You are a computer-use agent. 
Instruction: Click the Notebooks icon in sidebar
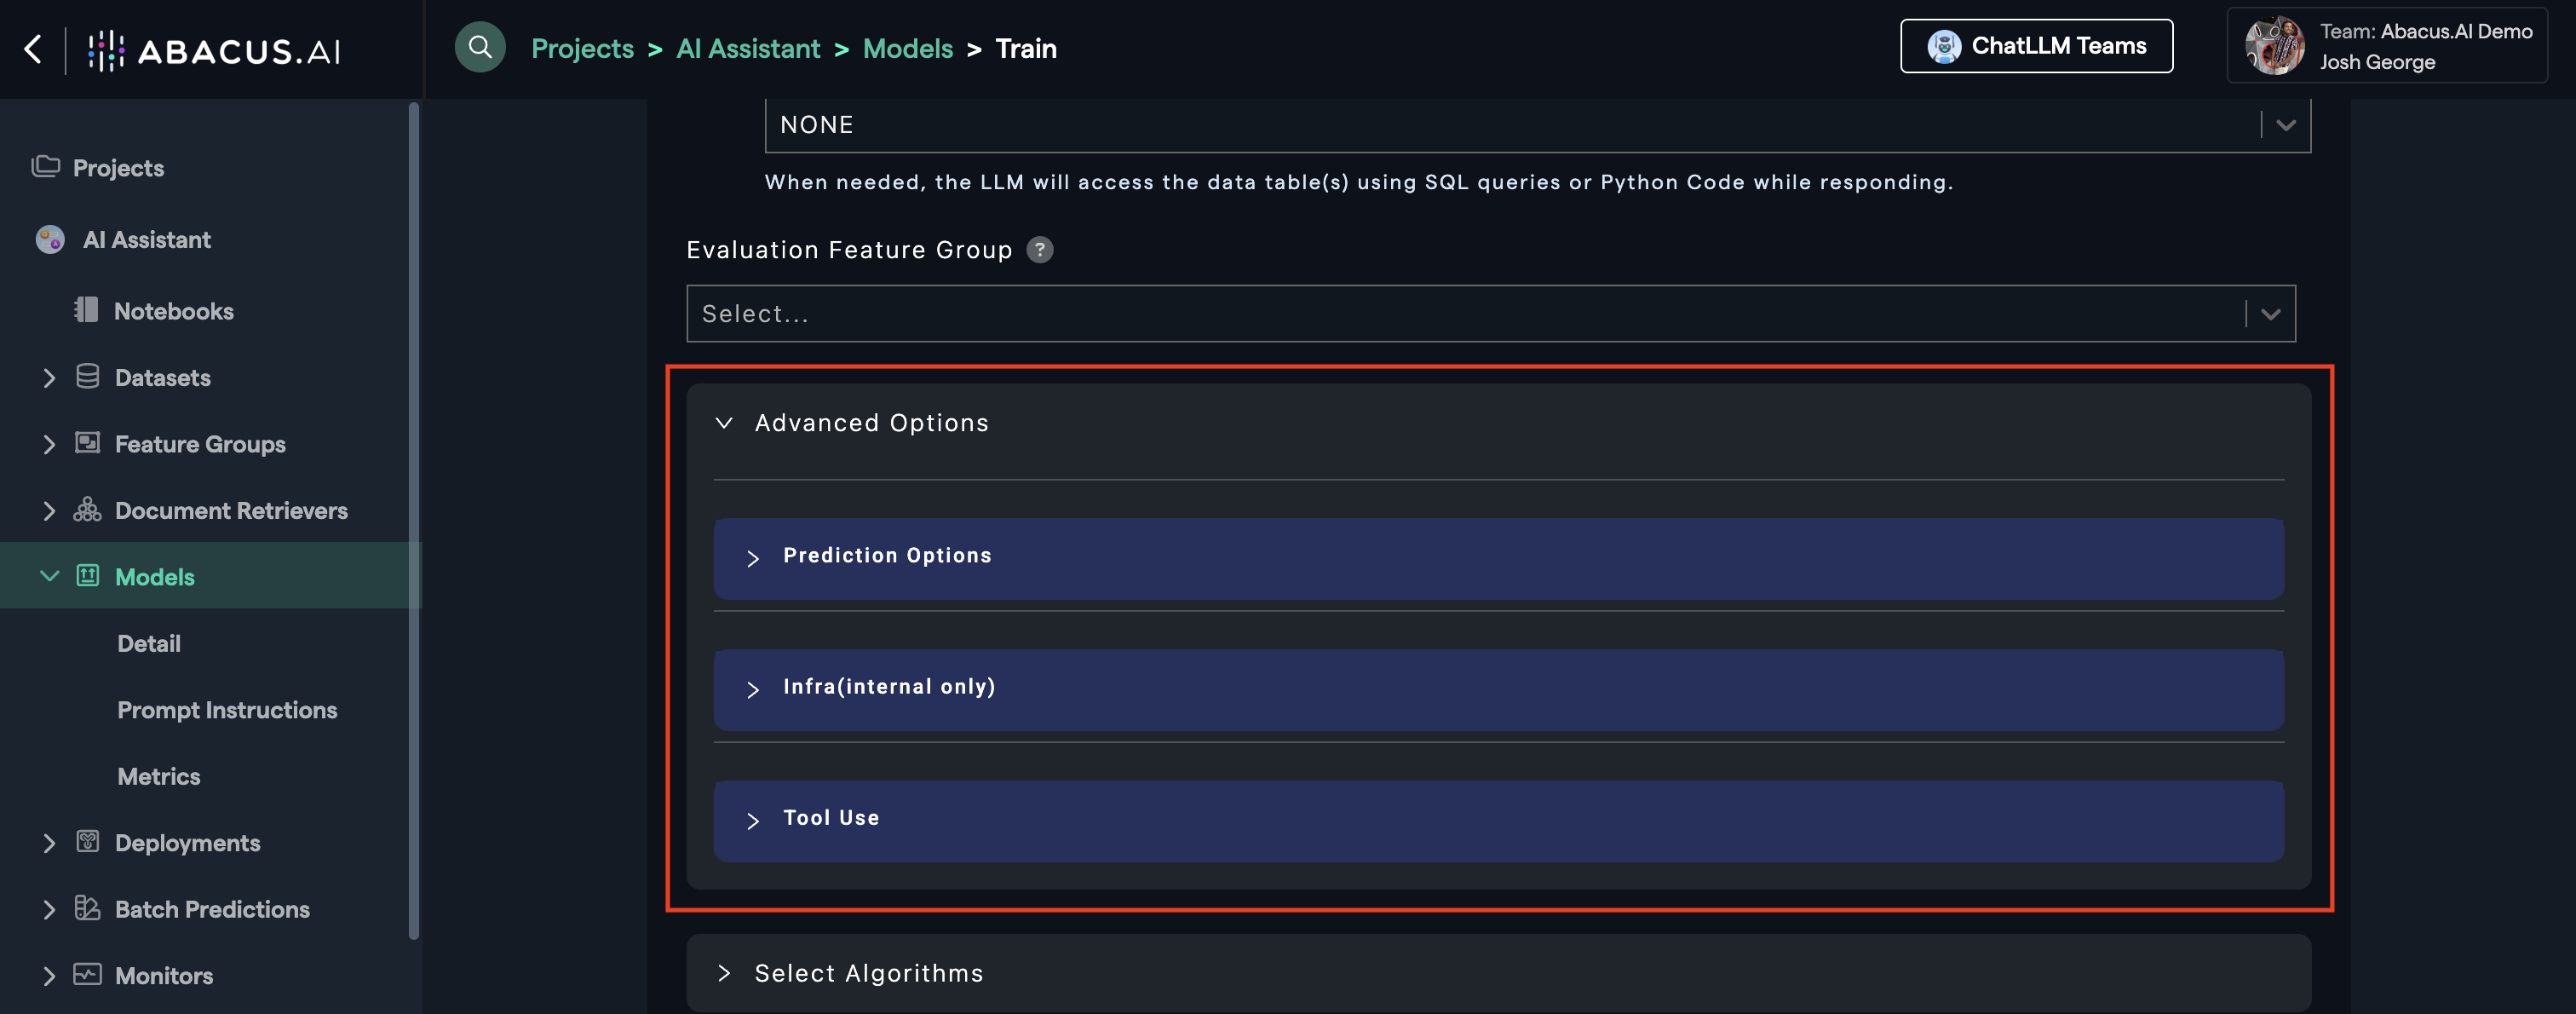tap(87, 310)
